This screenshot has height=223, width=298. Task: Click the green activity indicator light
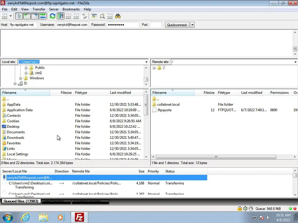click(x=290, y=208)
